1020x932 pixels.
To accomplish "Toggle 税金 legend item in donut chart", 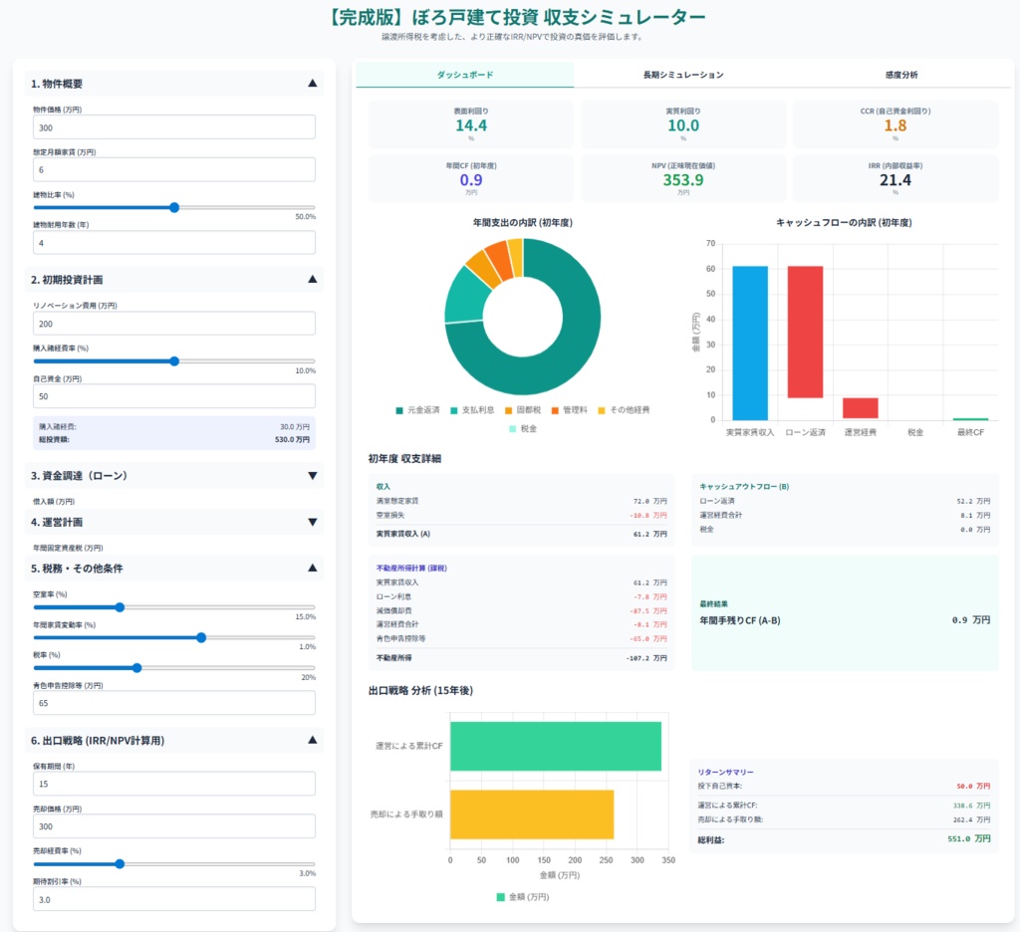I will [523, 428].
